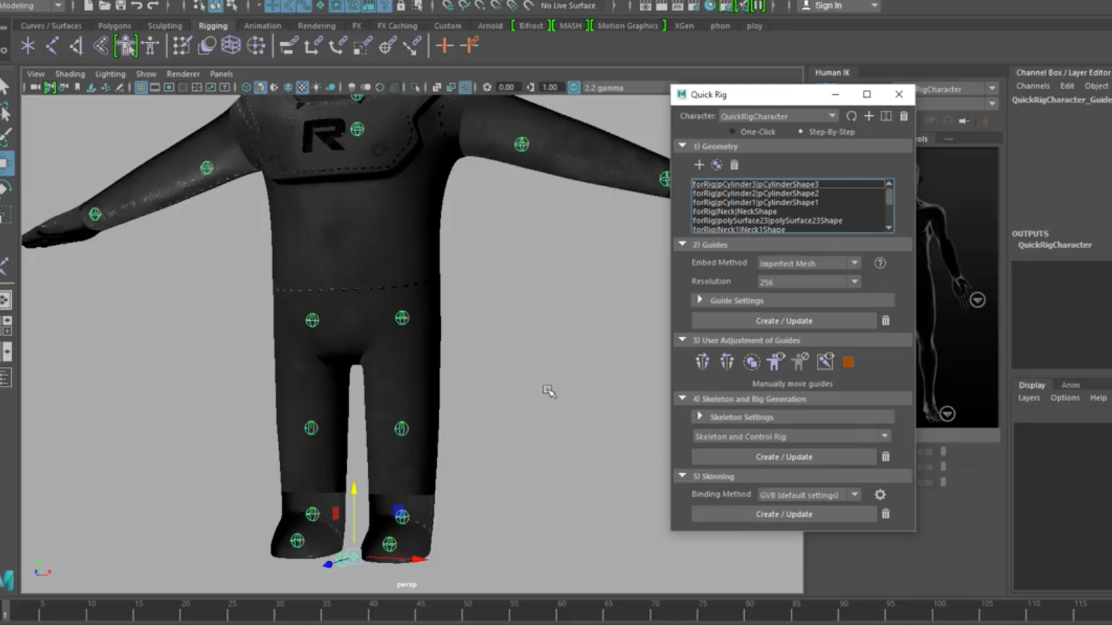The height and width of the screenshot is (625, 1112).
Task: Delete guides with trash icon
Action: tap(886, 321)
